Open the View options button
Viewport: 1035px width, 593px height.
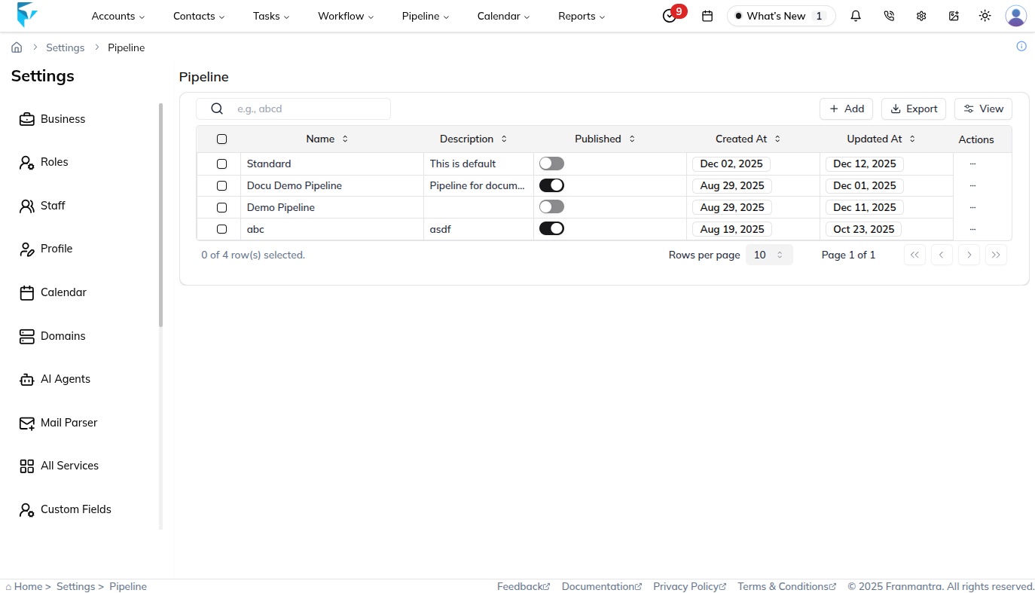[x=983, y=109]
